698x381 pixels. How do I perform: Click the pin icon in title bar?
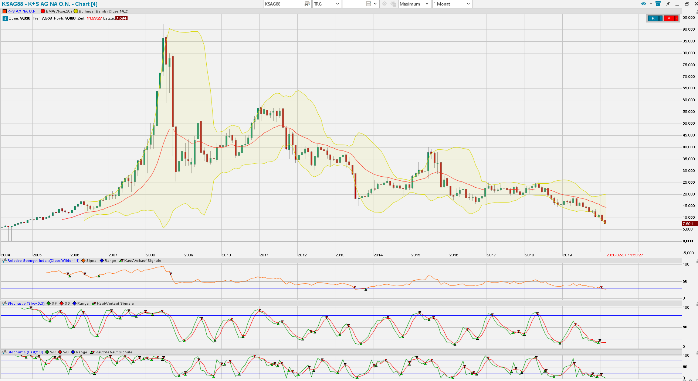[x=668, y=4]
